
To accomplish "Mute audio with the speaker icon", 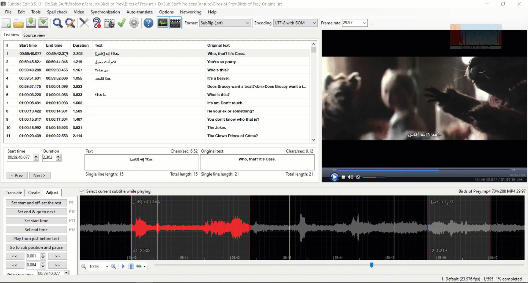I will (x=351, y=177).
